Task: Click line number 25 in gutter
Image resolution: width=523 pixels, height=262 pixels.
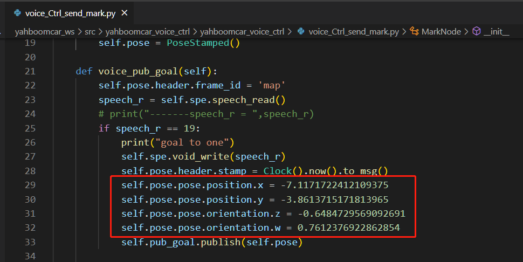Action: pos(30,128)
